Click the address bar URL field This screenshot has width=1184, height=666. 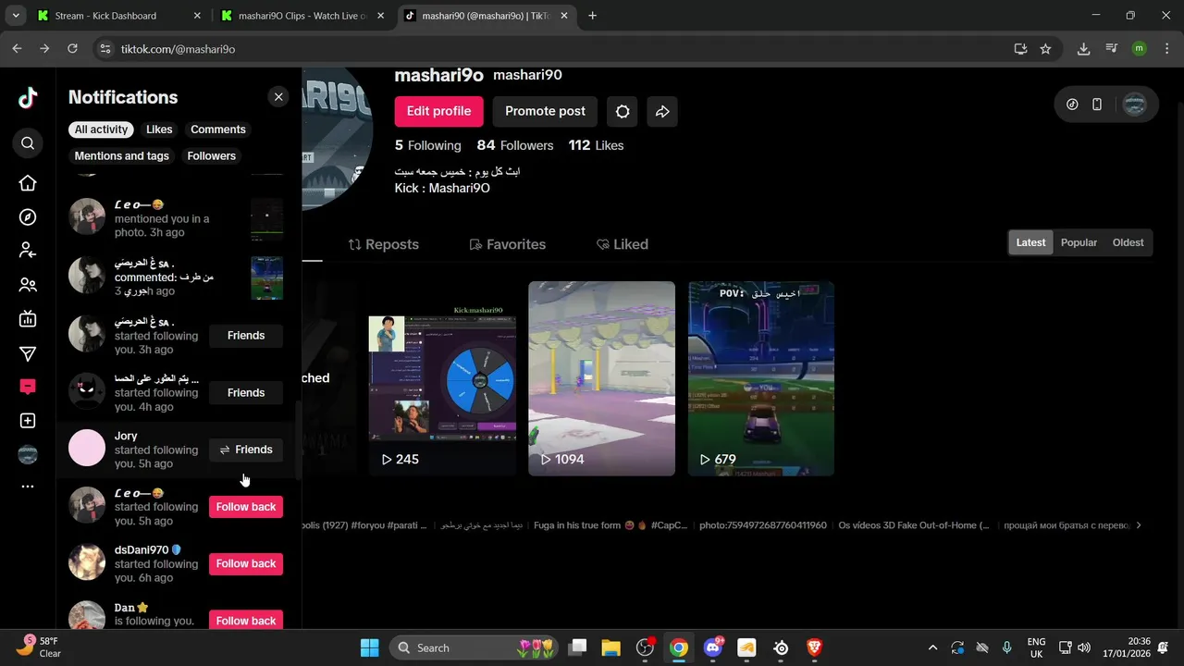555,49
